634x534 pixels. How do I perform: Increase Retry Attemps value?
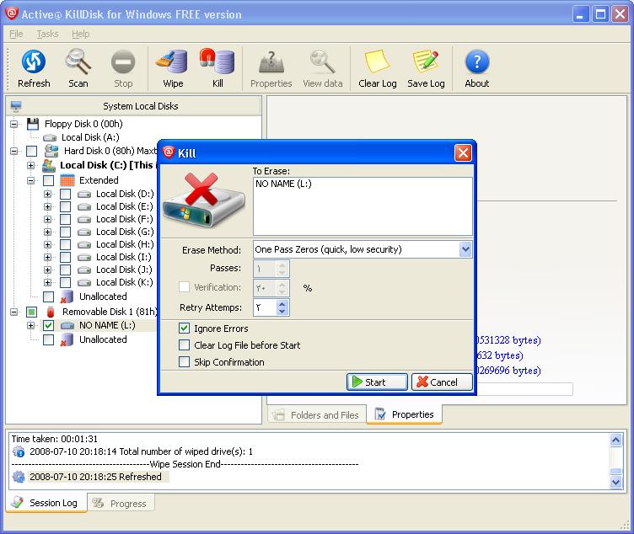point(282,303)
